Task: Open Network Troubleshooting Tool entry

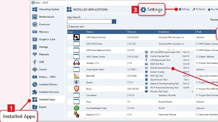Action: pyautogui.click(x=165, y=83)
